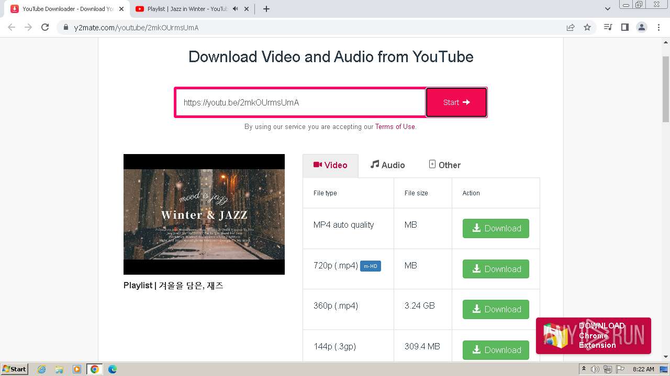The image size is (670, 376).
Task: Open the network tray icon
Action: tap(608, 369)
